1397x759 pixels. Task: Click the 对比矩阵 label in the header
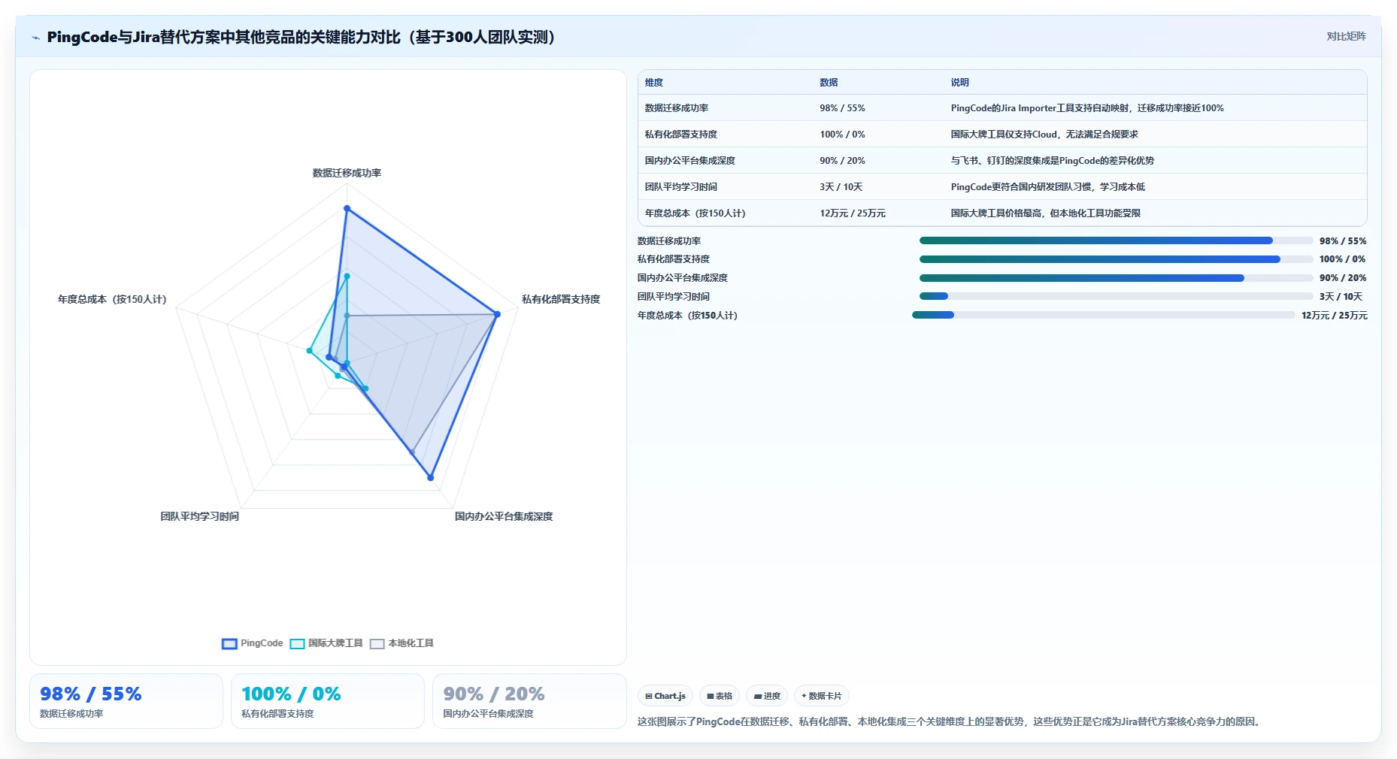1346,36
